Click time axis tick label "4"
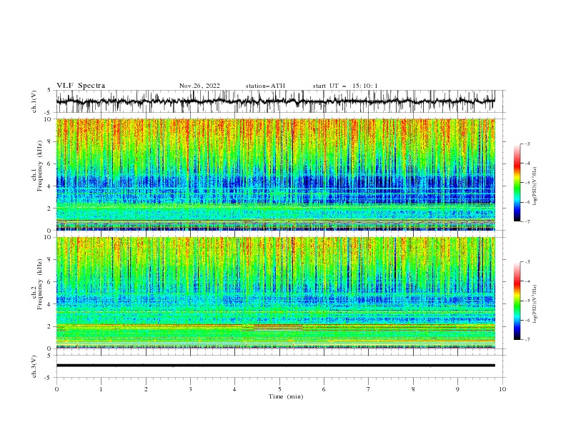Screen dimensions: 566x437 point(234,389)
